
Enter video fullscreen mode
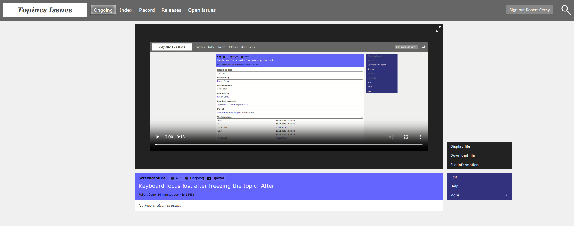pos(406,137)
